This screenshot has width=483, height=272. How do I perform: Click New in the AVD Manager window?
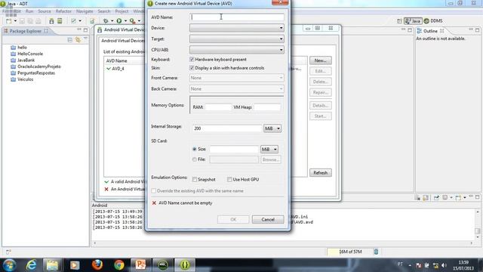320,60
